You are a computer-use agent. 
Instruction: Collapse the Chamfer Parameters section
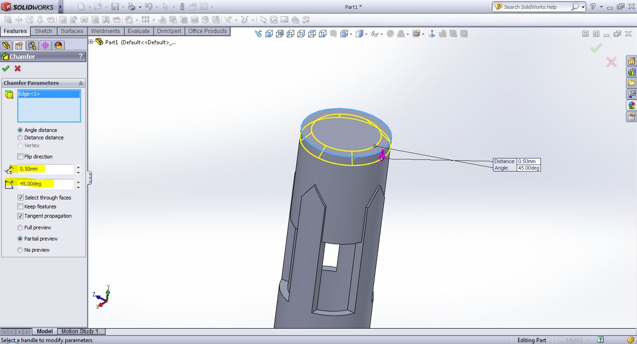click(x=81, y=83)
